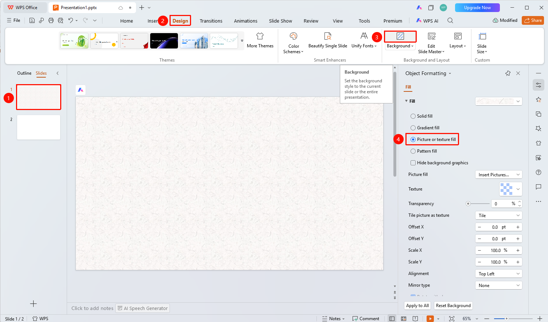The height and width of the screenshot is (322, 548).
Task: Enable Hide background graphics checkbox
Action: (x=413, y=163)
